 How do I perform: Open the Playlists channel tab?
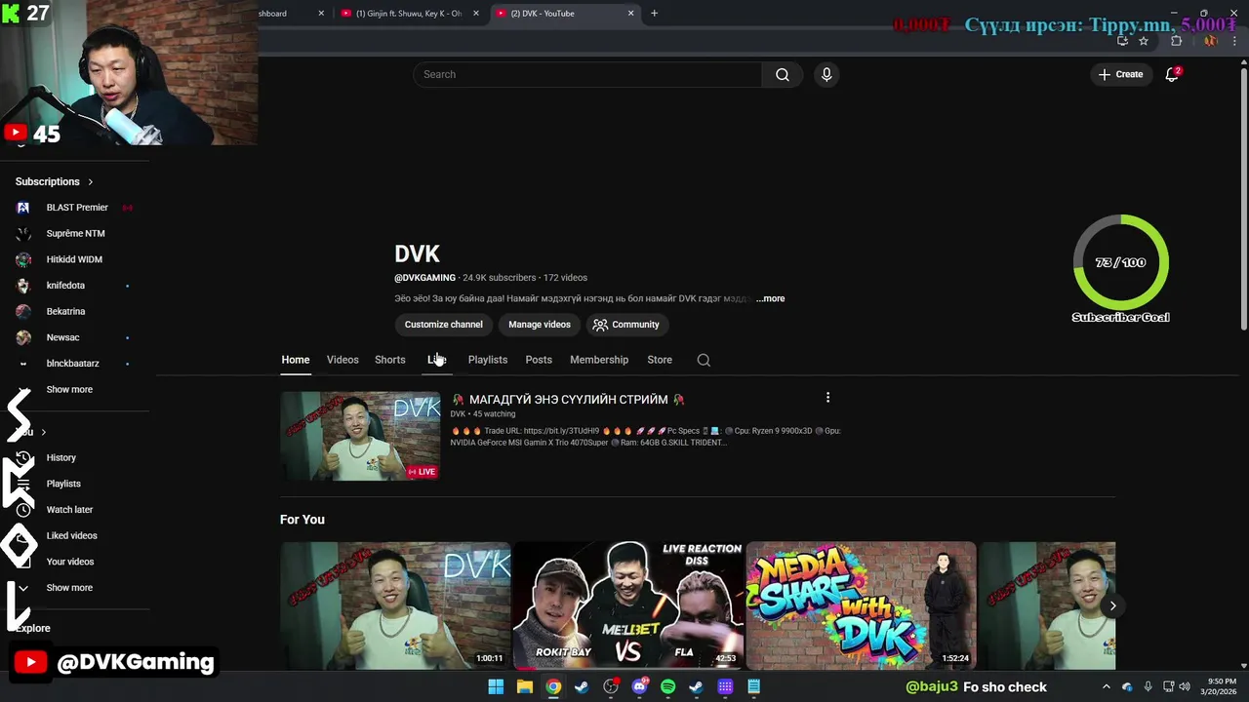pos(488,360)
